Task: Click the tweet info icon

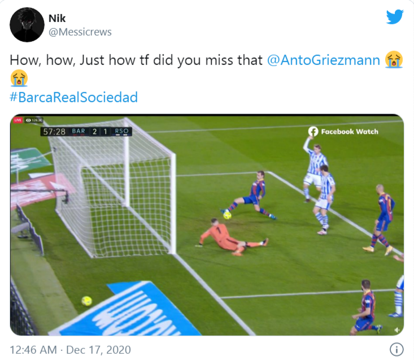Action: pyautogui.click(x=396, y=349)
